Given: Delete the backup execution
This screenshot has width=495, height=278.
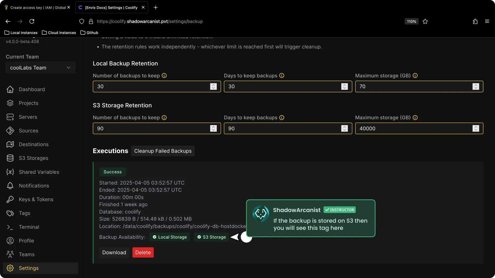Looking at the screenshot, I should (x=143, y=252).
